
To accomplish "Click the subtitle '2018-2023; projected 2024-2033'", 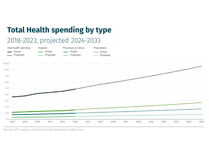I will [x=54, y=40].
